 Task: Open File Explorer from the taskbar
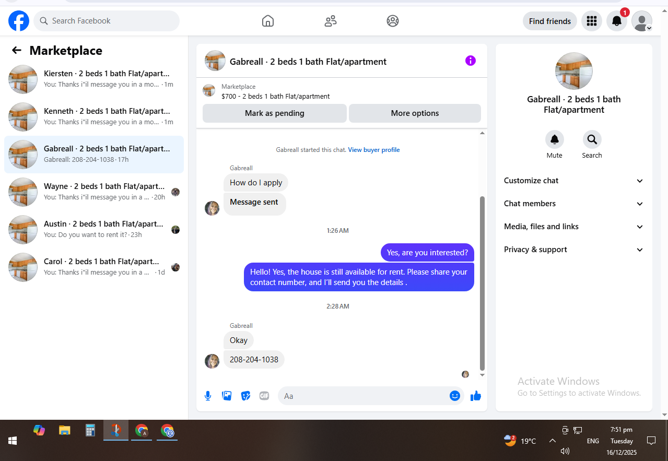(x=65, y=430)
